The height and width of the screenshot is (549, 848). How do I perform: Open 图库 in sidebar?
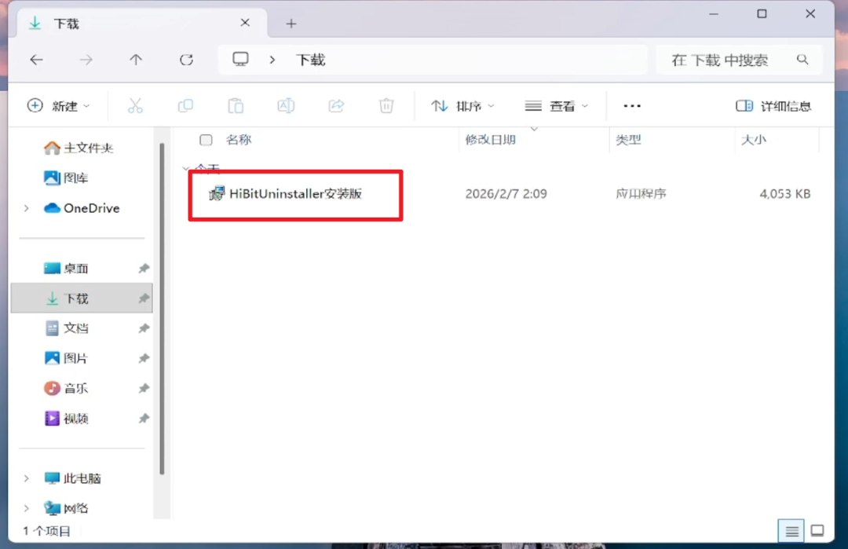65,178
